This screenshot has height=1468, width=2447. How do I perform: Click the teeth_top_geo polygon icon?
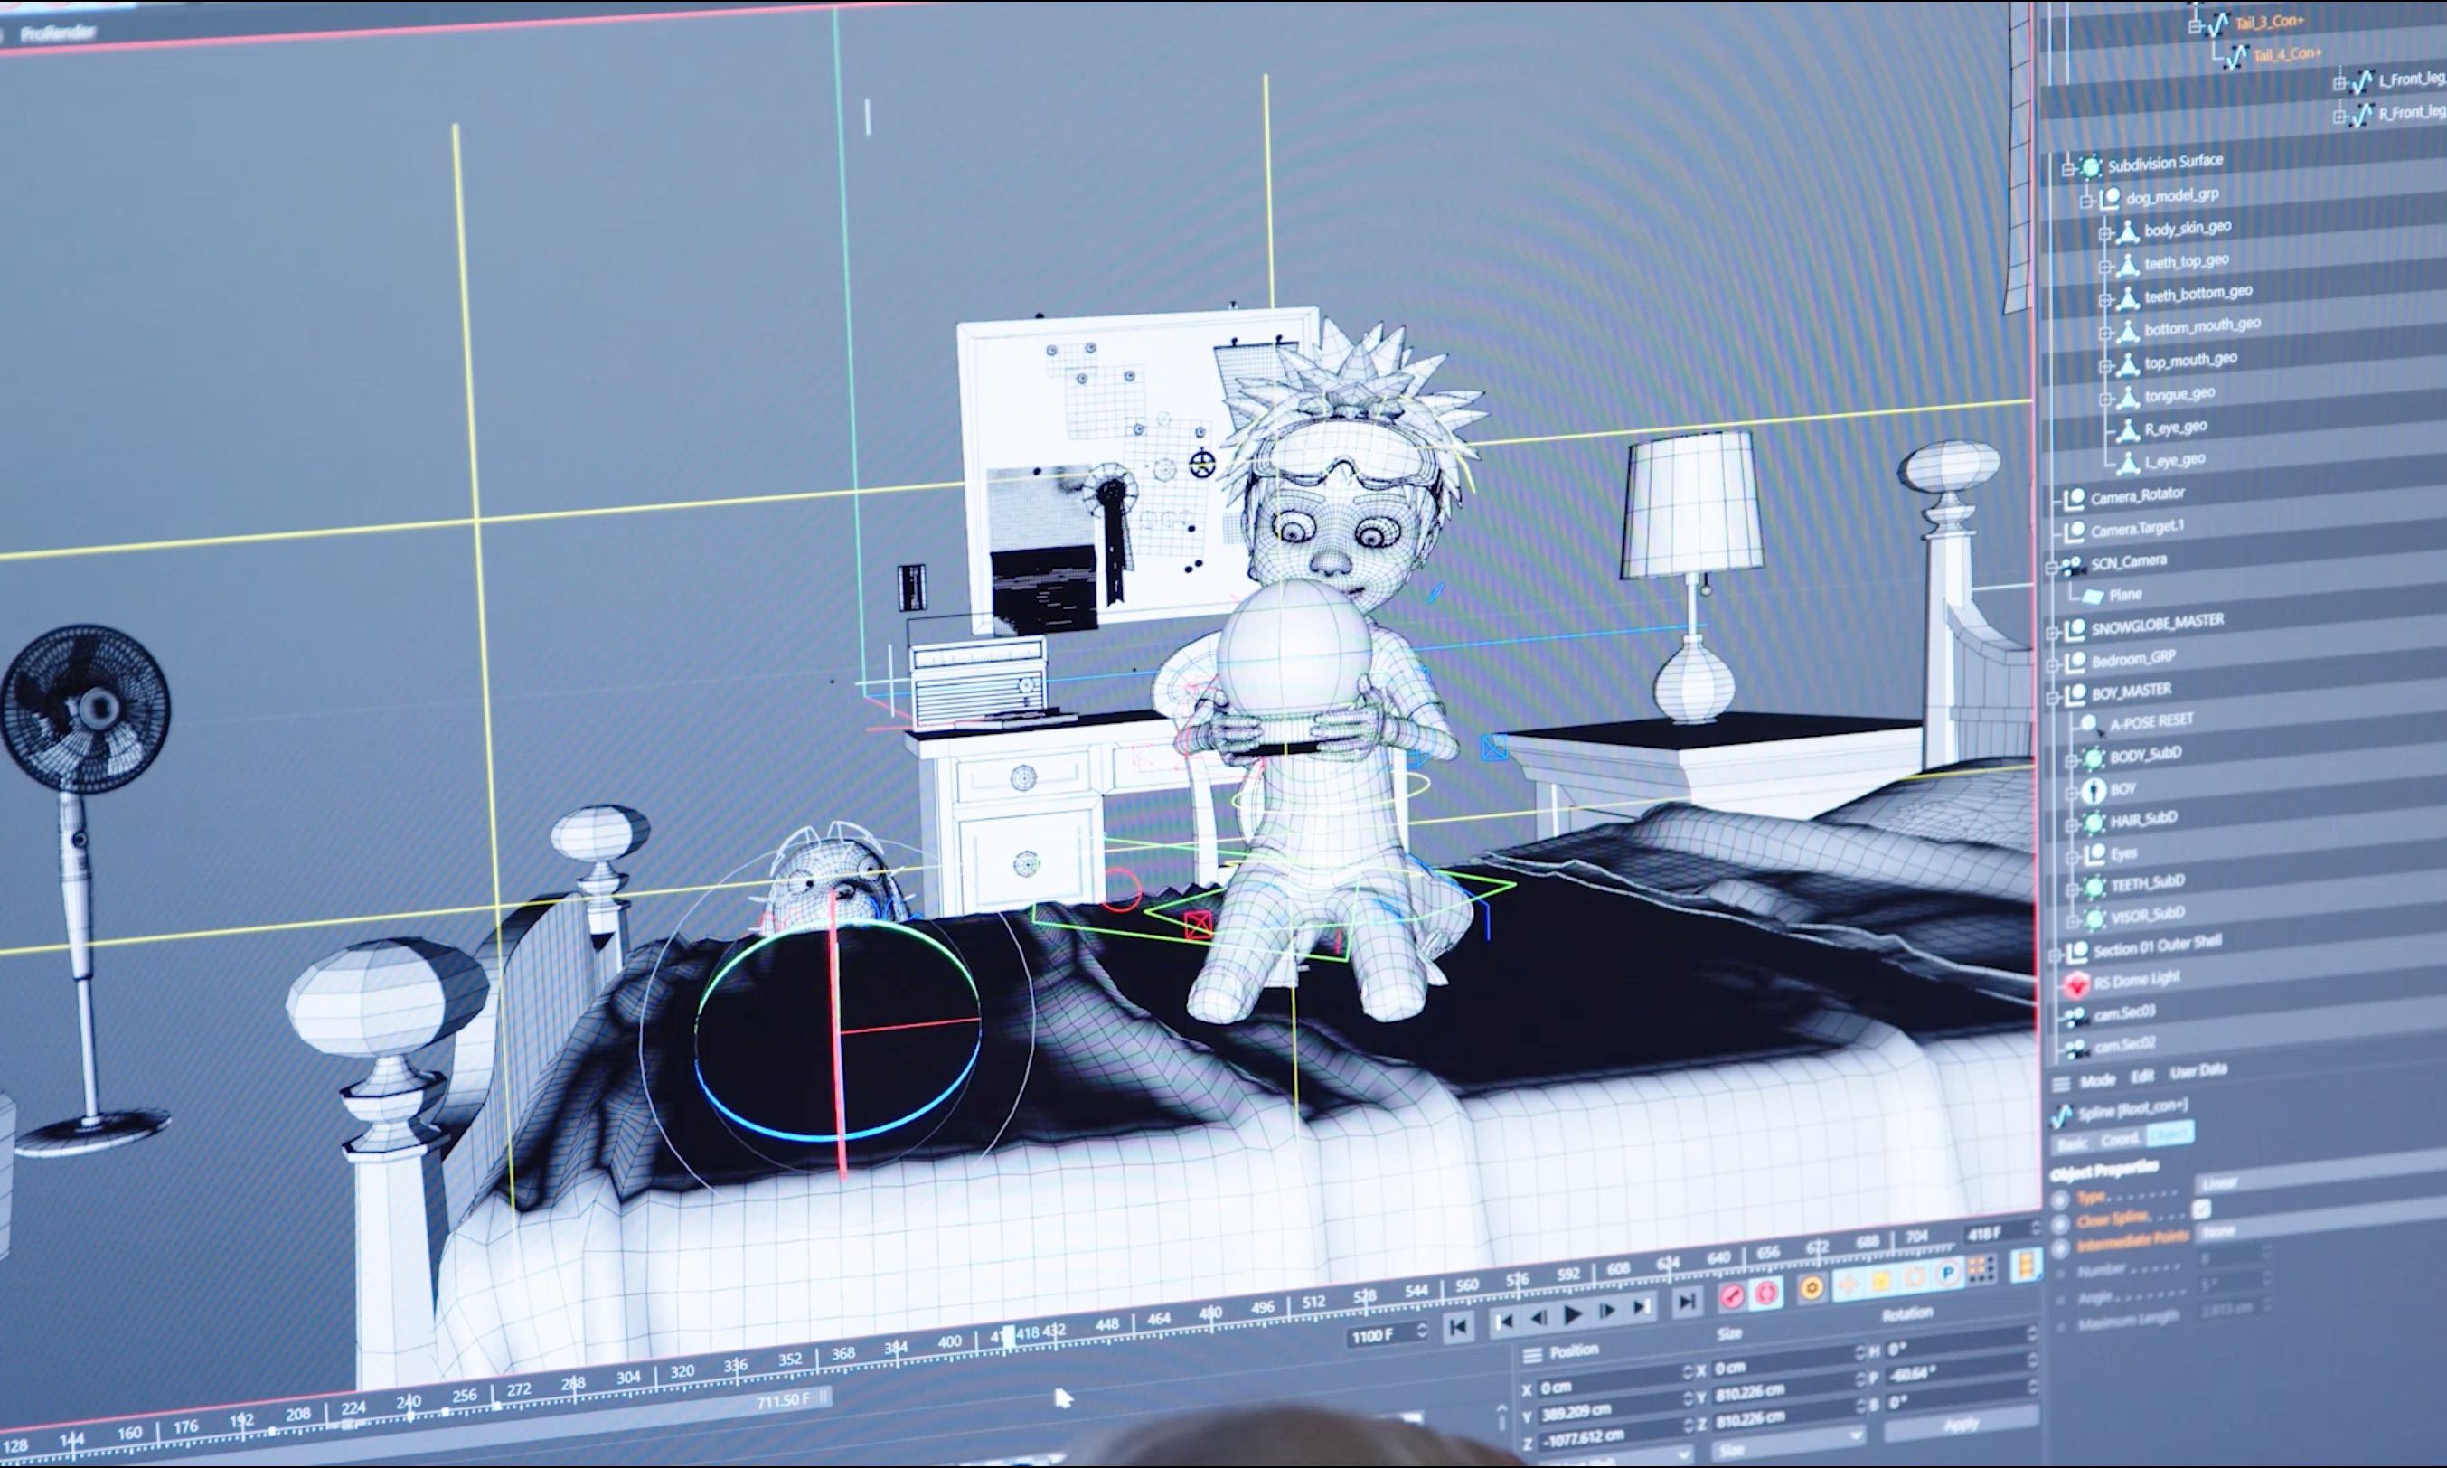2126,264
